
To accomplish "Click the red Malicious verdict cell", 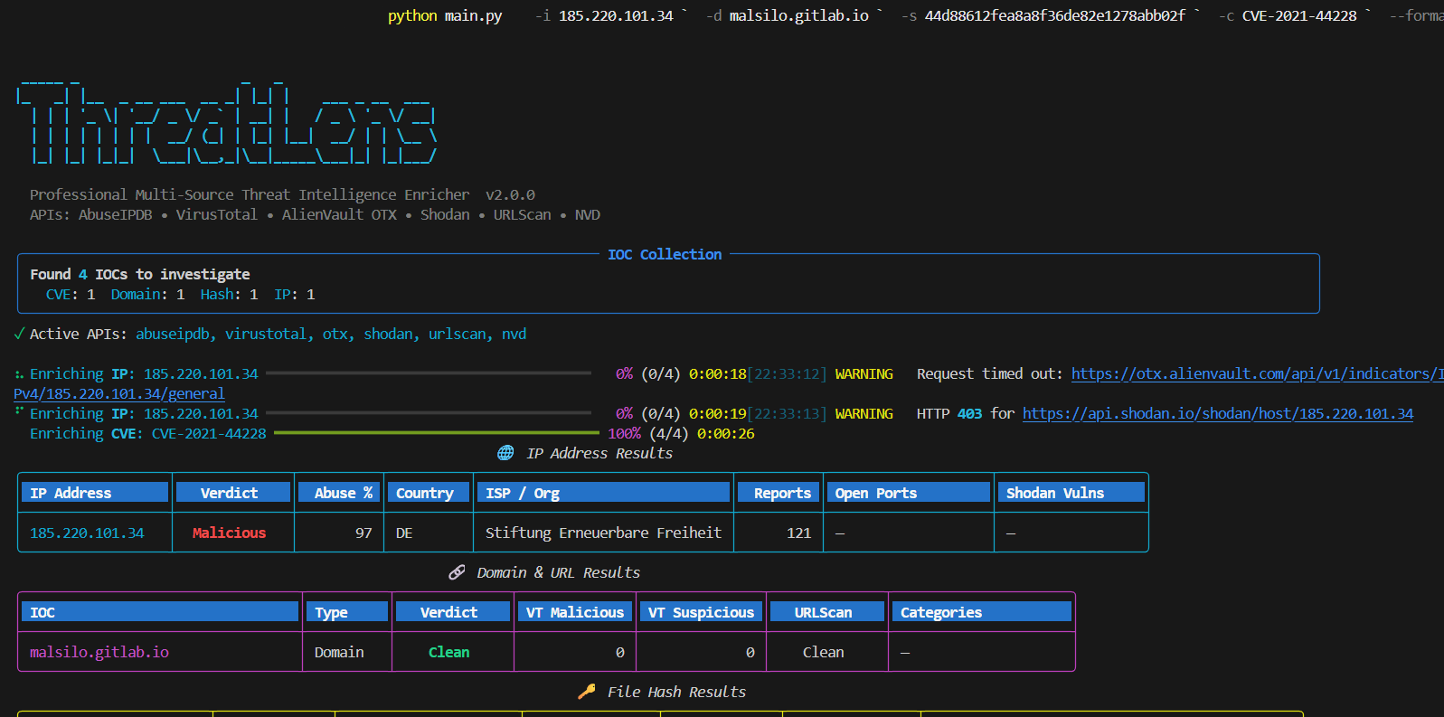I will tap(229, 533).
